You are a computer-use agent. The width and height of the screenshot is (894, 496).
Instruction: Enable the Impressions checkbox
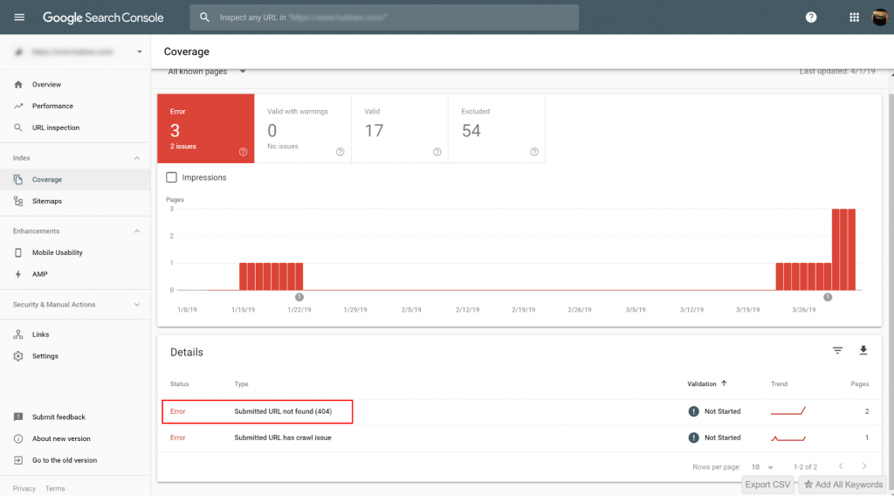click(x=172, y=177)
